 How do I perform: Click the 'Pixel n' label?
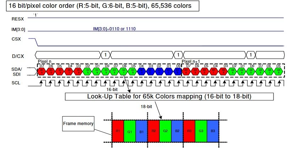[45, 61]
